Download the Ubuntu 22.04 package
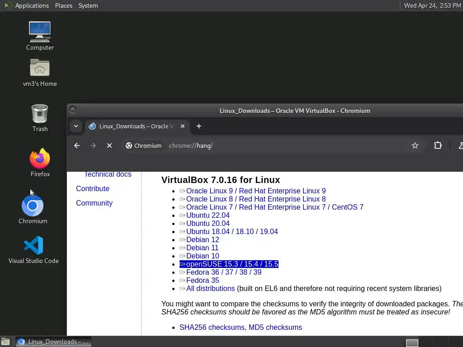 (x=208, y=215)
